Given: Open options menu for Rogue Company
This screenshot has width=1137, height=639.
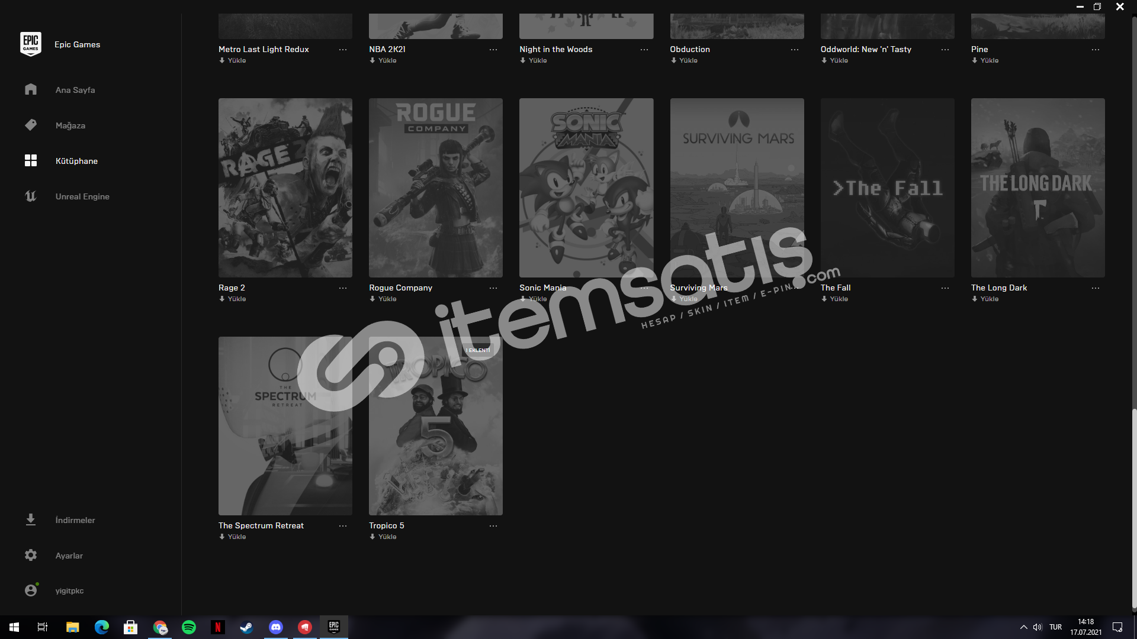Looking at the screenshot, I should 493,288.
